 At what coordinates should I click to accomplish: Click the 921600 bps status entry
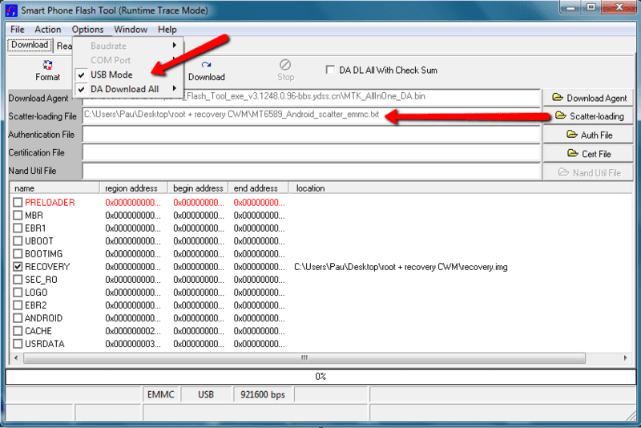tap(263, 394)
